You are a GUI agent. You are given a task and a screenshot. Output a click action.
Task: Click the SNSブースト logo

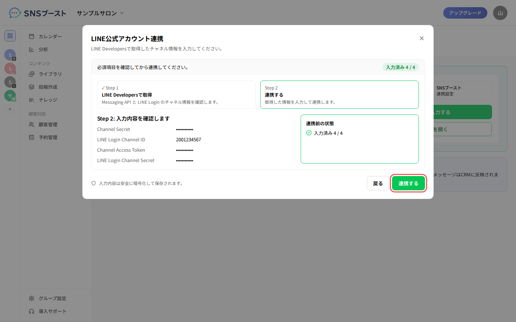click(x=38, y=13)
